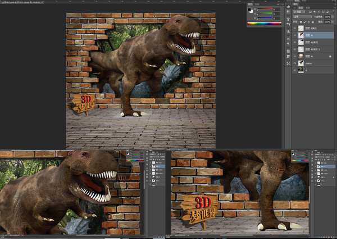Click on the blue B color slider
The image size is (337, 239).
click(x=265, y=17)
